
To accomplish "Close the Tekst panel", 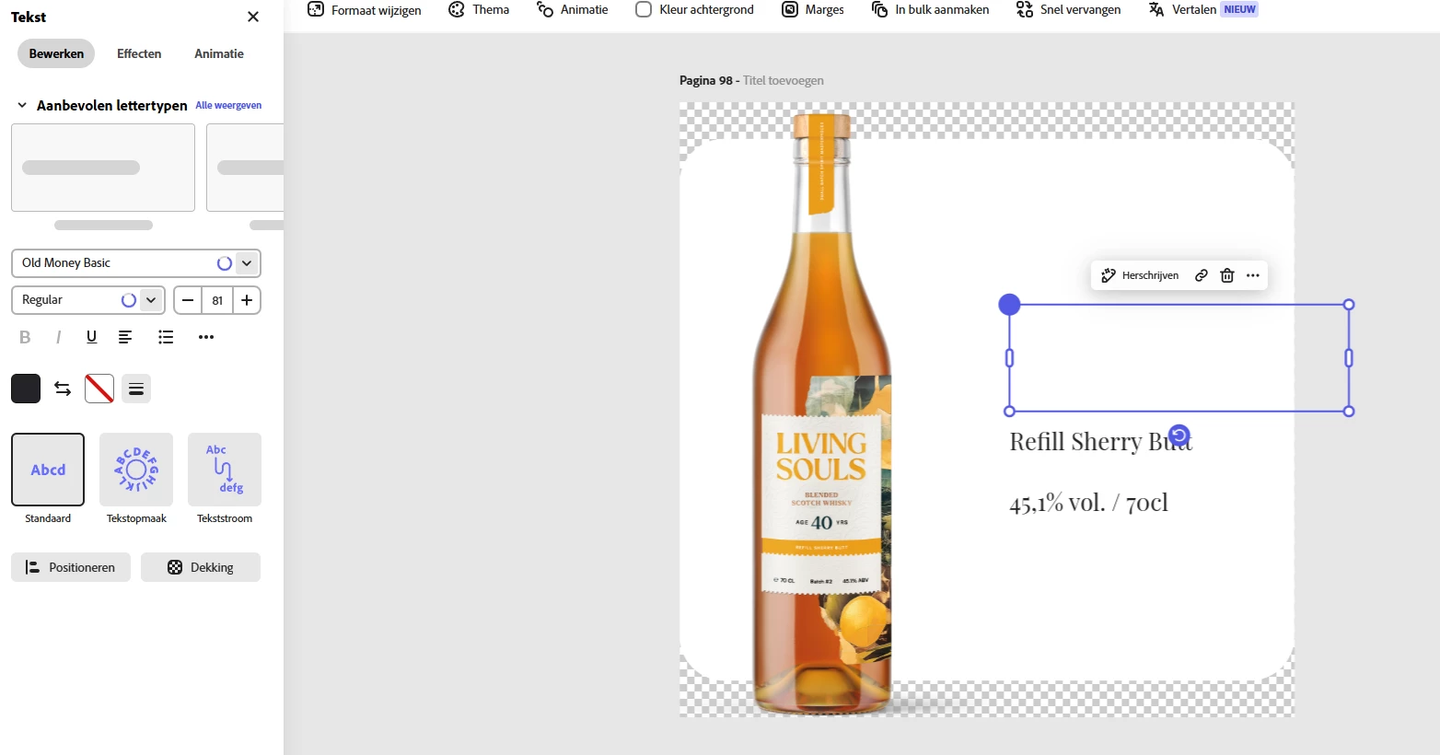I will 253,17.
